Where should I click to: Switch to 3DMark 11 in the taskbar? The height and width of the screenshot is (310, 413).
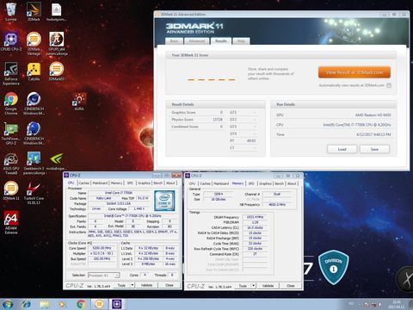[x=99, y=304]
